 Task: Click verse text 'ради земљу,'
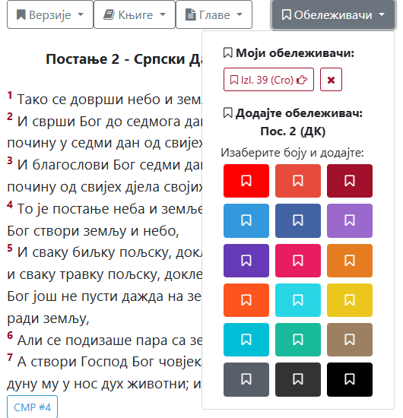48,318
